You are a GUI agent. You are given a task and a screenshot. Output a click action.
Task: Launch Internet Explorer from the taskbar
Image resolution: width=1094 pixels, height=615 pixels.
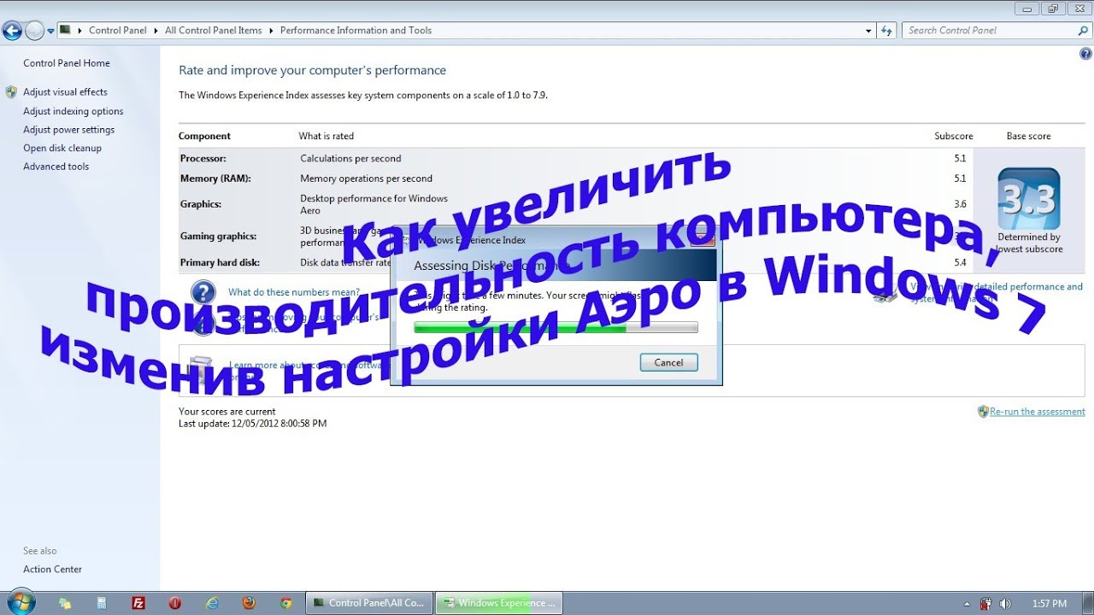coord(212,603)
